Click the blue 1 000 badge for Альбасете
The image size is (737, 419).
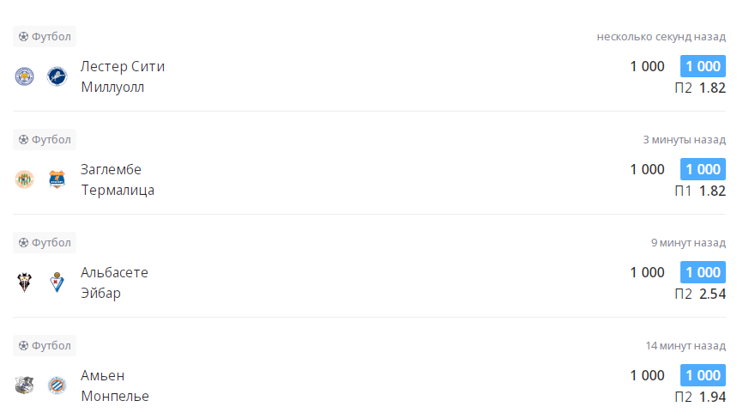tap(703, 273)
